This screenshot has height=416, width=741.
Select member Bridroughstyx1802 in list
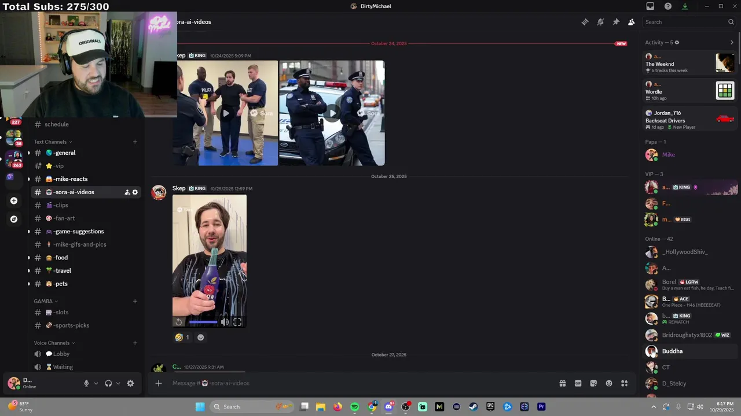coord(690,335)
